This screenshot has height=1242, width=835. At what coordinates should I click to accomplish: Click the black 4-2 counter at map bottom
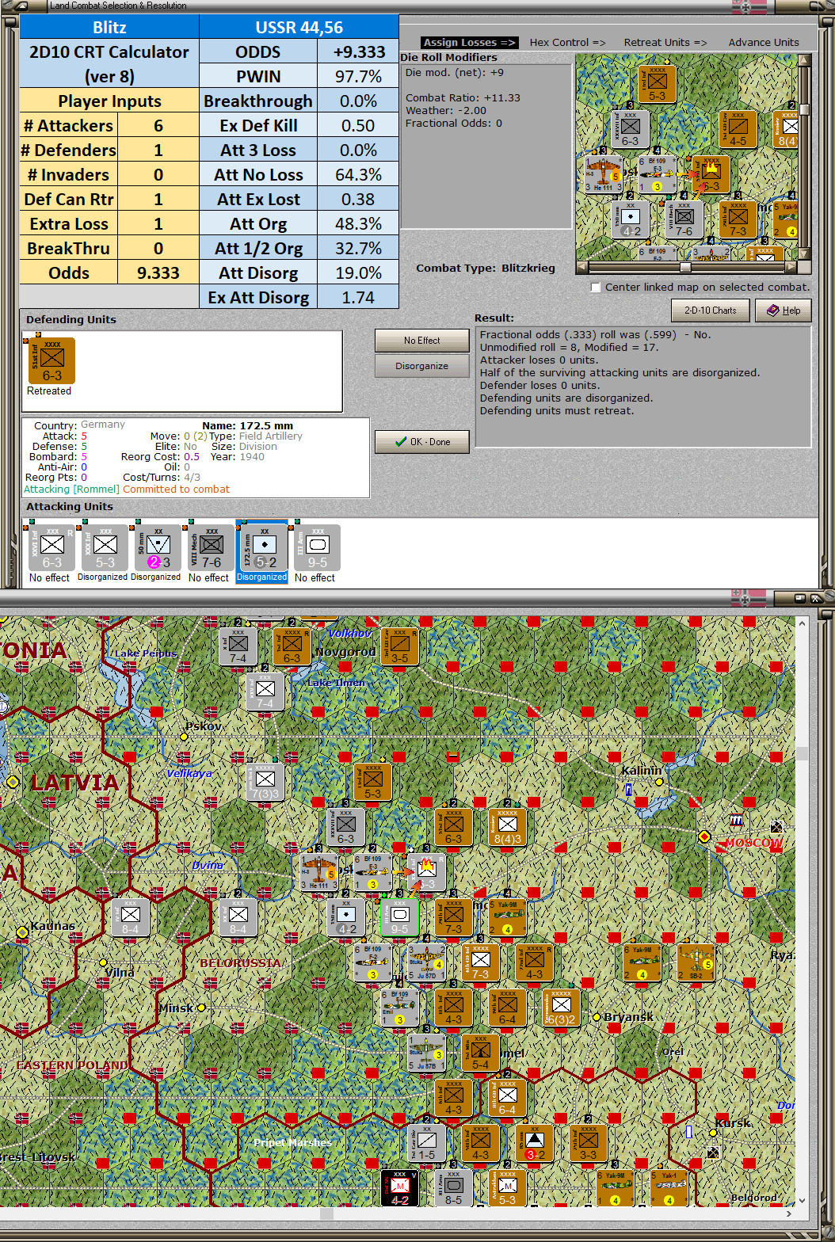(x=399, y=1188)
